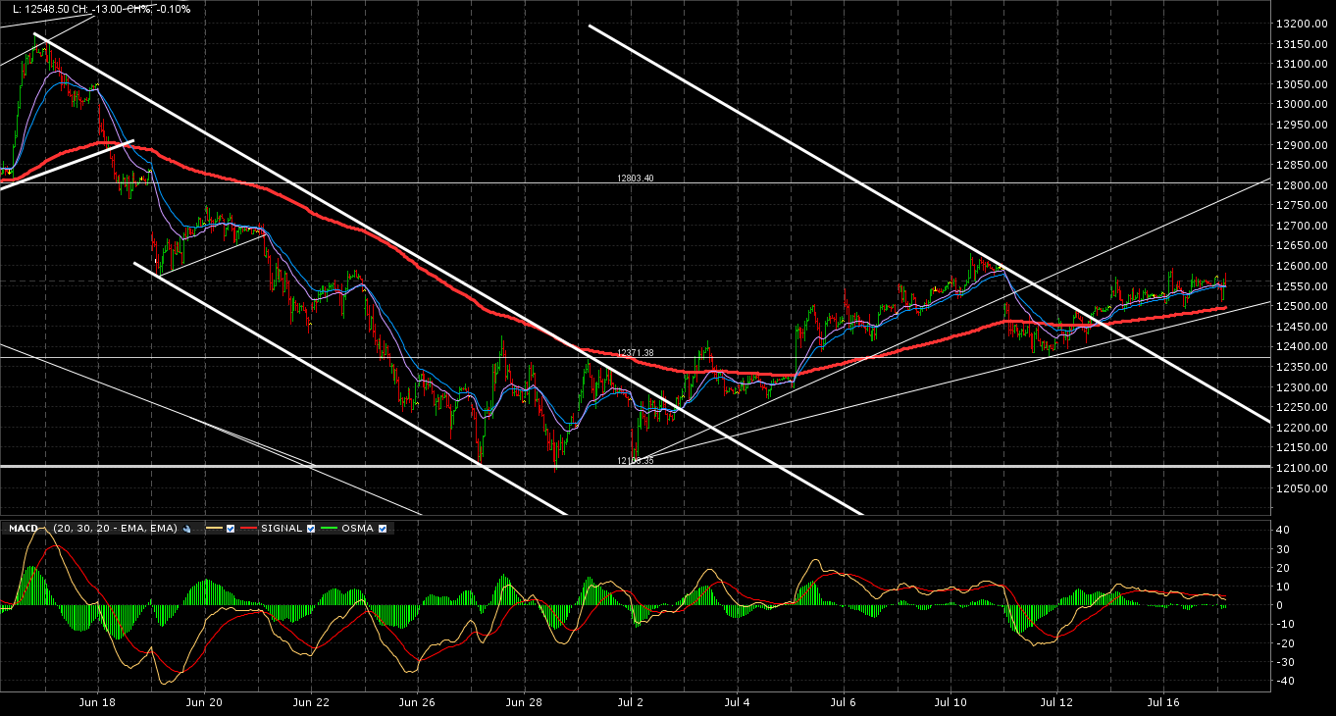Toggle the SIGNAL line checkbox
Viewport: 1336px width, 716px height.
point(311,529)
